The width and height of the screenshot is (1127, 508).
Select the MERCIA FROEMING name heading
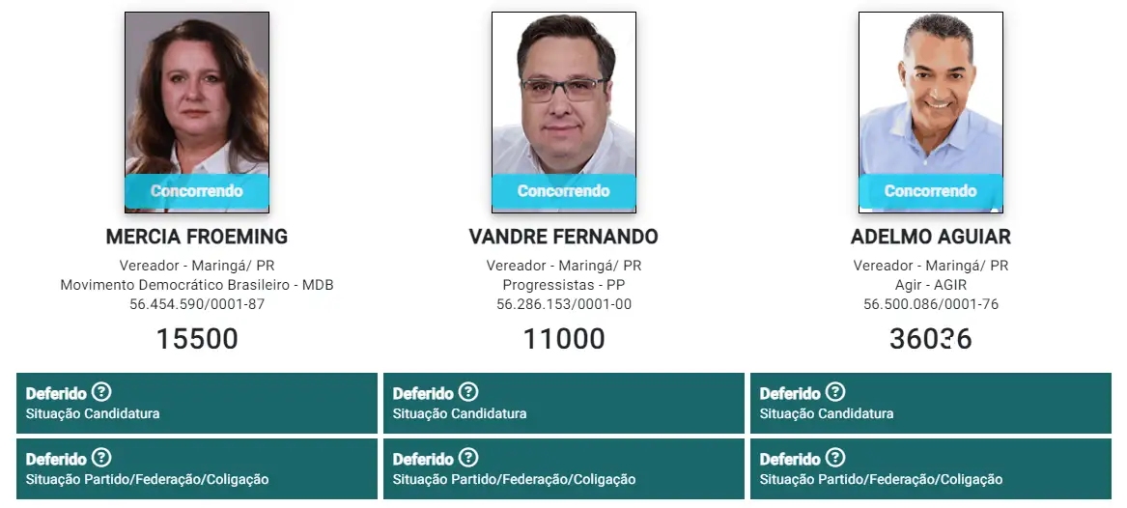coord(197,237)
